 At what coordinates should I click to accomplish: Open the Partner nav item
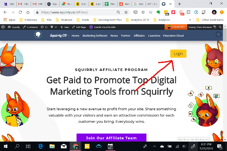(126, 36)
